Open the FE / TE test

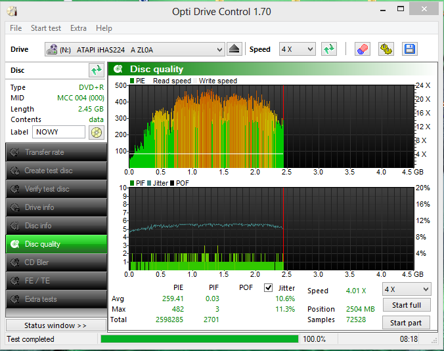(x=56, y=281)
